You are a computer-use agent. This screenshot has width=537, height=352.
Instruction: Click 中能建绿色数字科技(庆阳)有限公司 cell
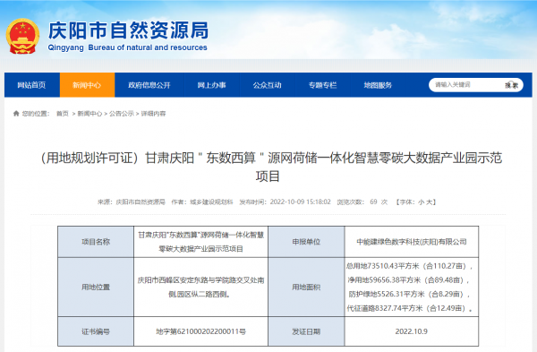pos(412,242)
